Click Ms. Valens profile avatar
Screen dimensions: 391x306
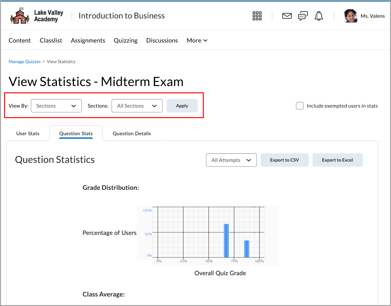tap(350, 16)
